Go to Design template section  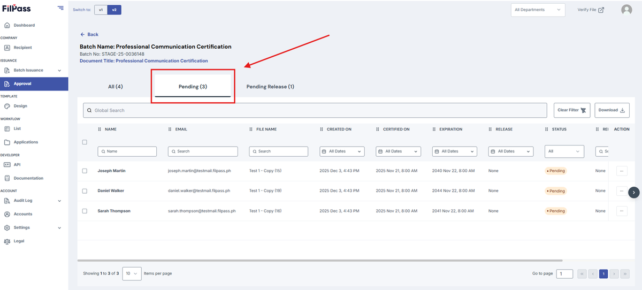(x=20, y=106)
